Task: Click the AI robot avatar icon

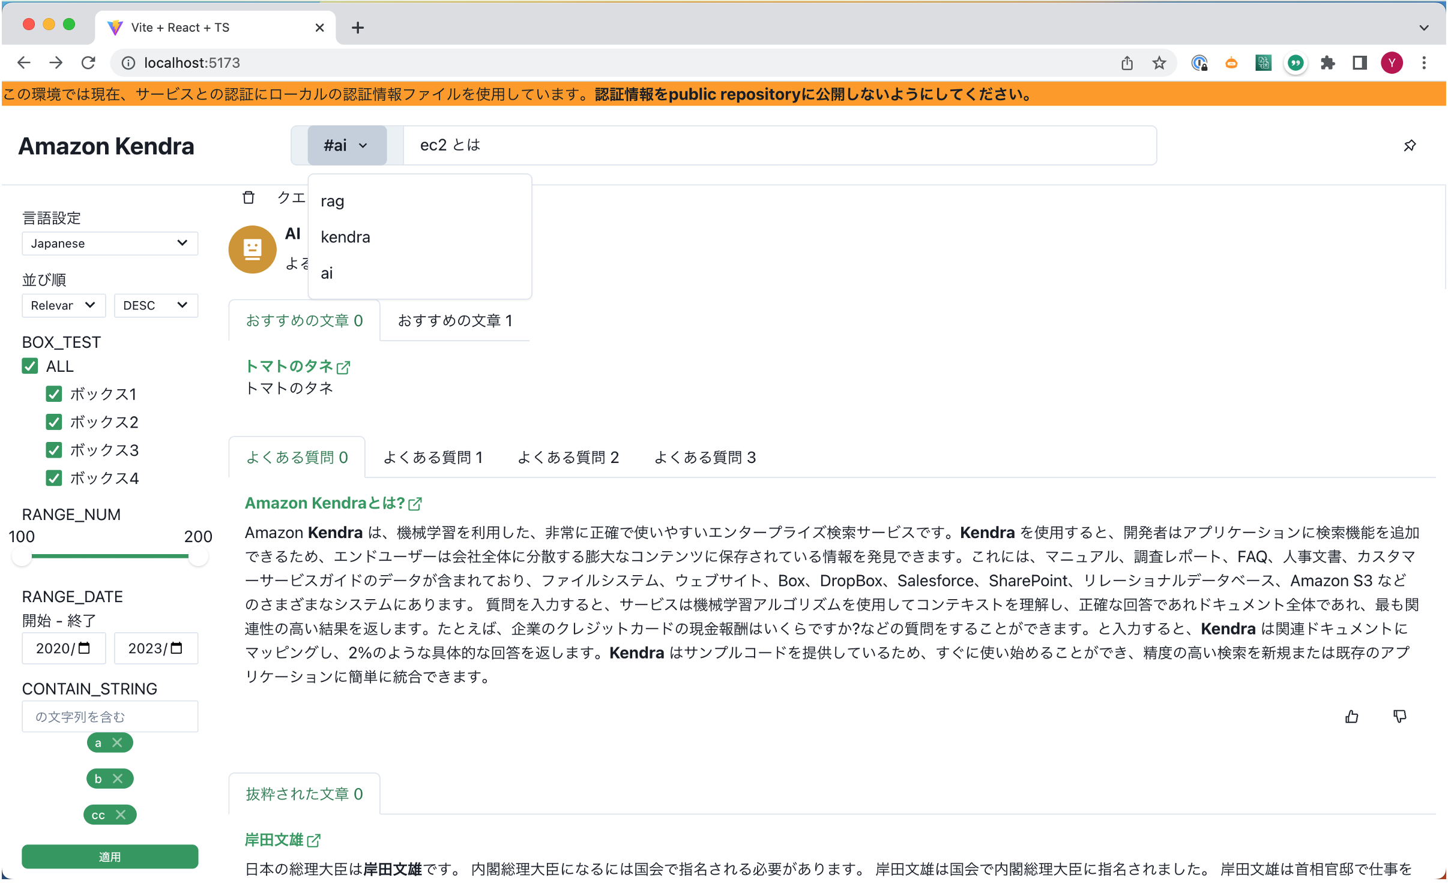Action: coord(252,249)
